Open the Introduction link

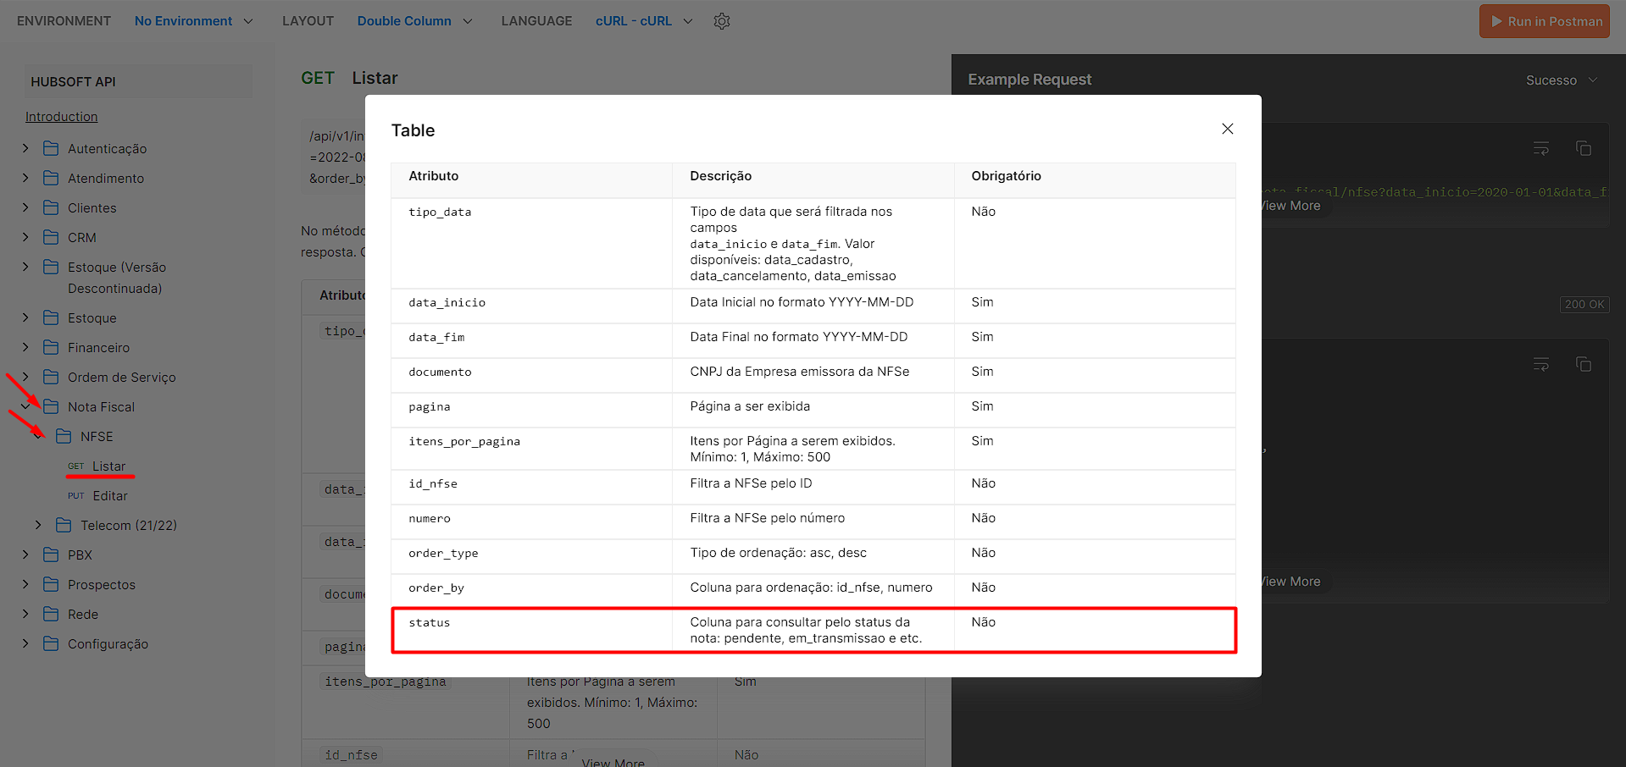61,117
